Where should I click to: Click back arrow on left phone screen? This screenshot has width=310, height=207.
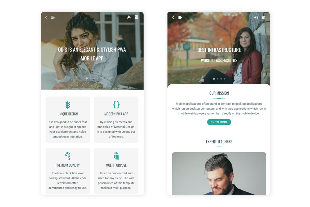coord(46,17)
